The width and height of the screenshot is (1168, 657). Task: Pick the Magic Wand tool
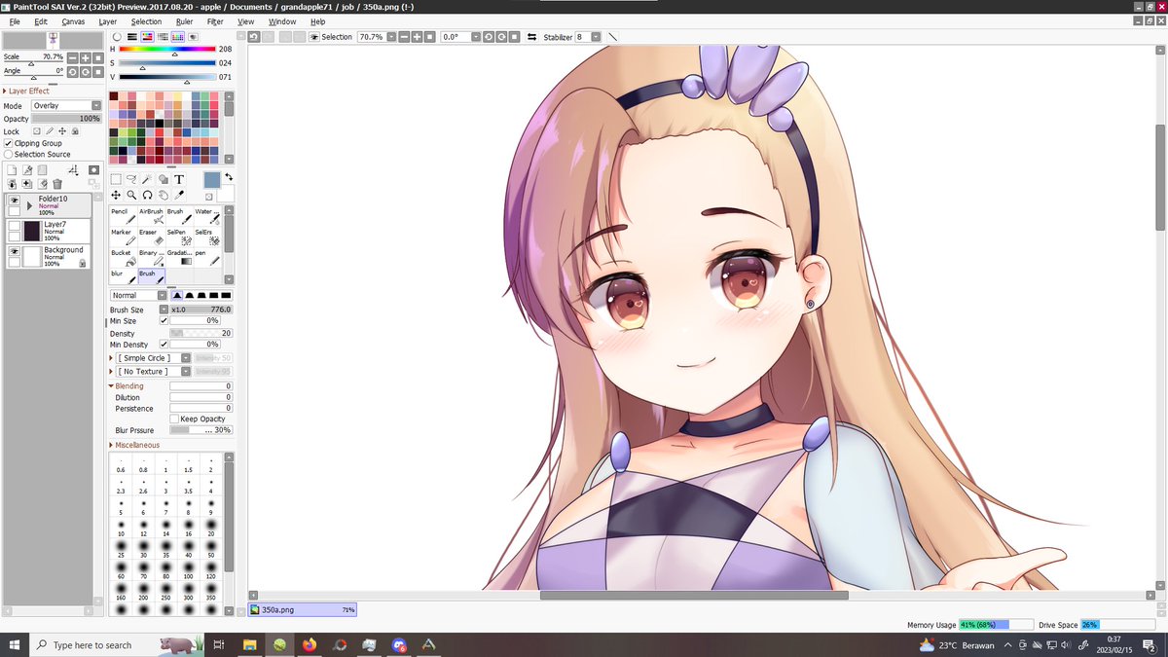(x=147, y=179)
